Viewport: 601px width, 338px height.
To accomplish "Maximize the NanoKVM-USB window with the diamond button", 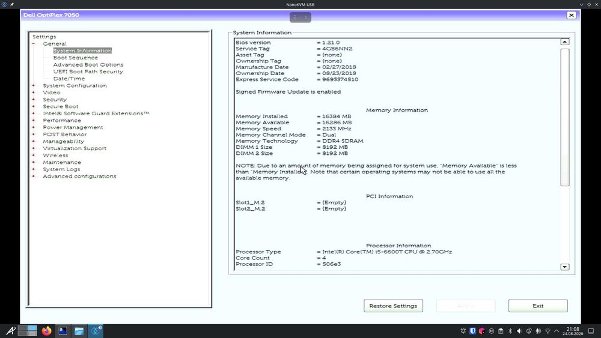I will (589, 4).
